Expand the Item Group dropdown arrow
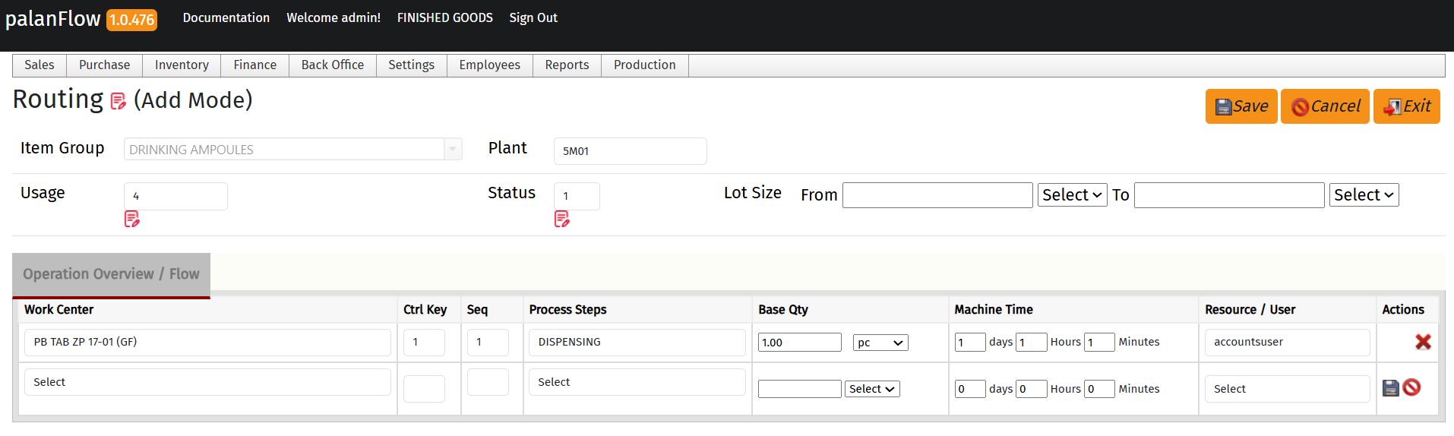The height and width of the screenshot is (436, 1454). point(453,149)
